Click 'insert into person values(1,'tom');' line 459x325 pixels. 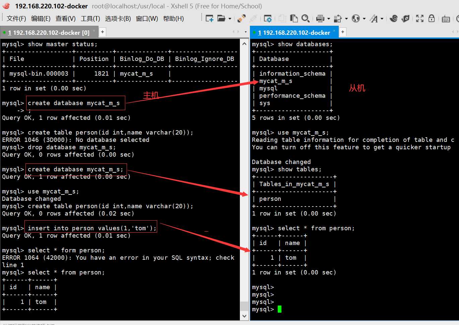click(x=92, y=228)
